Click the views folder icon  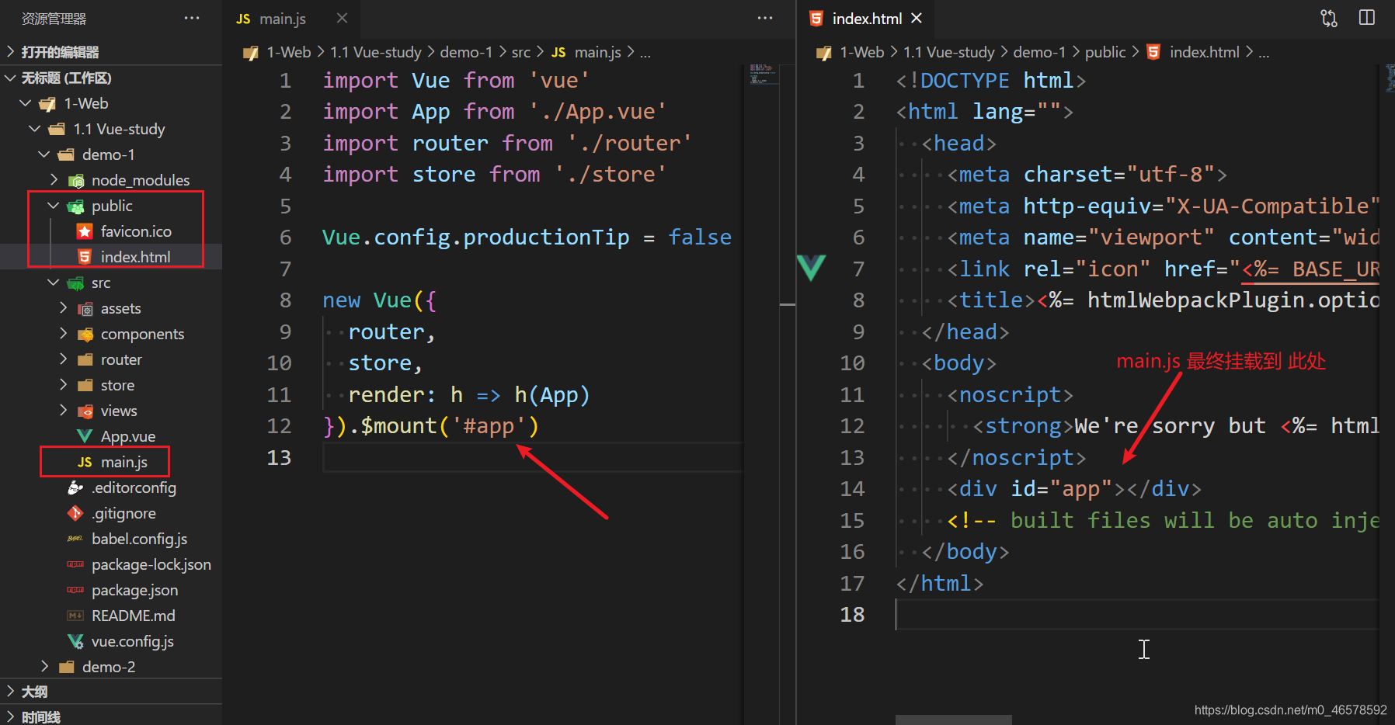(x=85, y=411)
